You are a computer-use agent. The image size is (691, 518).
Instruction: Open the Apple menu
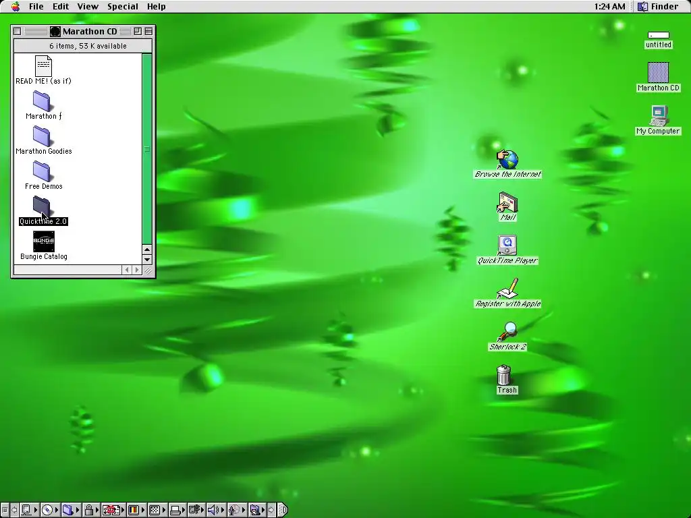(x=16, y=7)
